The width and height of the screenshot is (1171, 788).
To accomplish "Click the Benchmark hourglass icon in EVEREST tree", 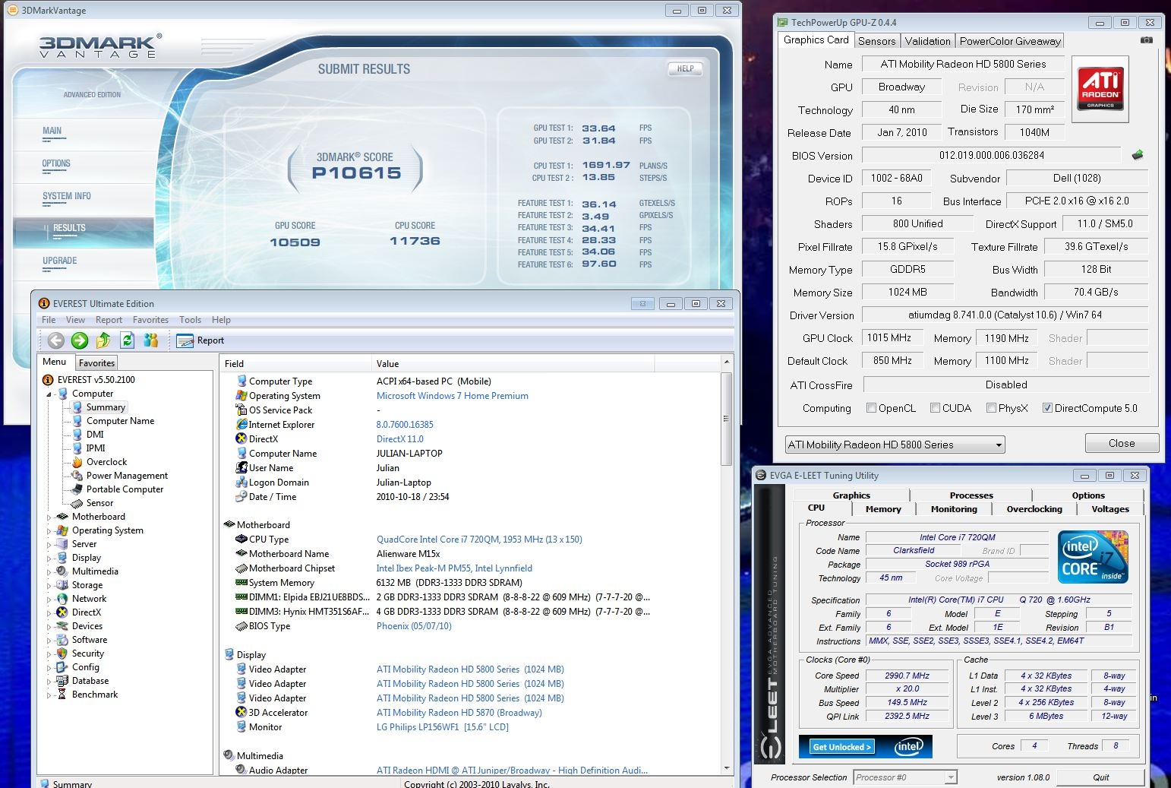I will [62, 695].
